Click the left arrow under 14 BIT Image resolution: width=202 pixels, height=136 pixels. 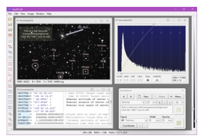(118, 80)
